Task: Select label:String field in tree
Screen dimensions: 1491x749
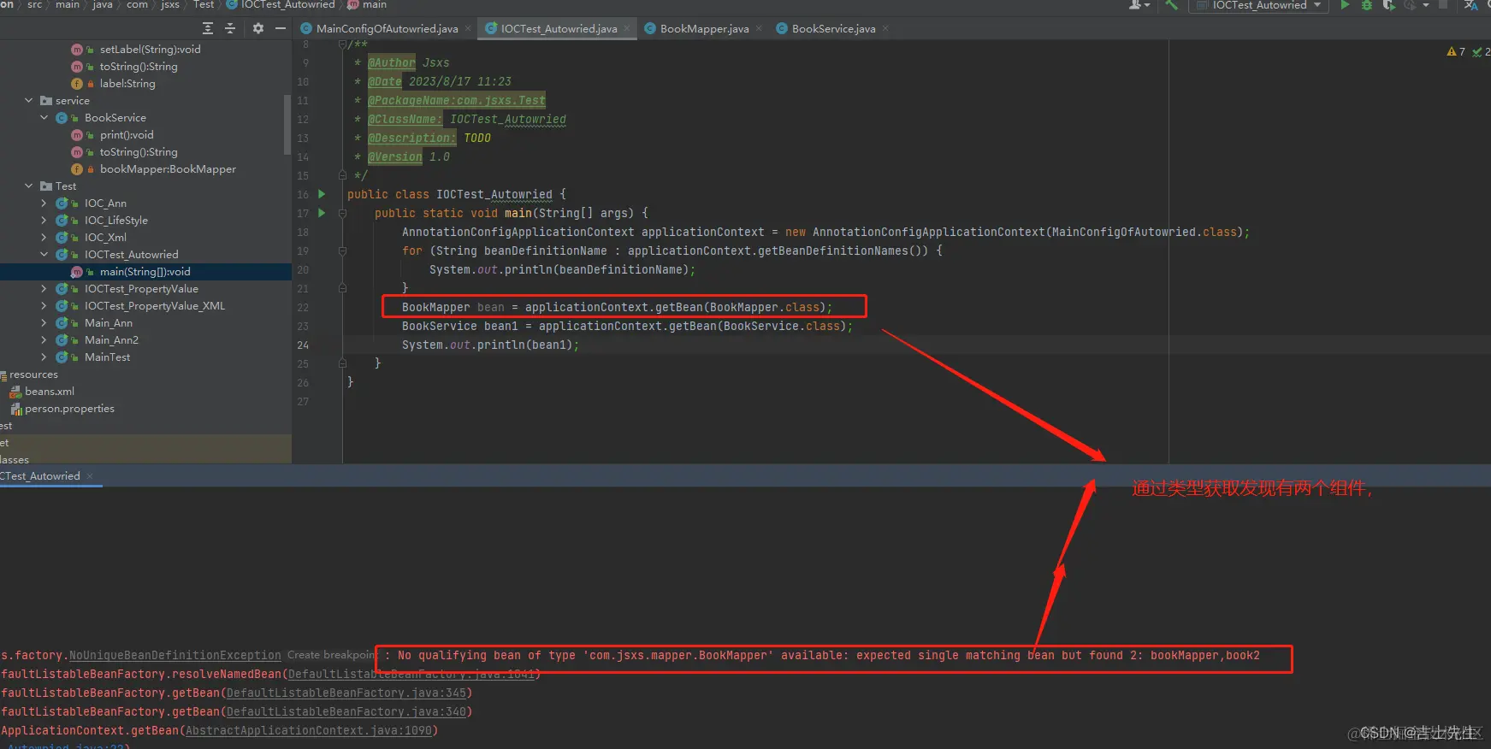Action: 127,84
